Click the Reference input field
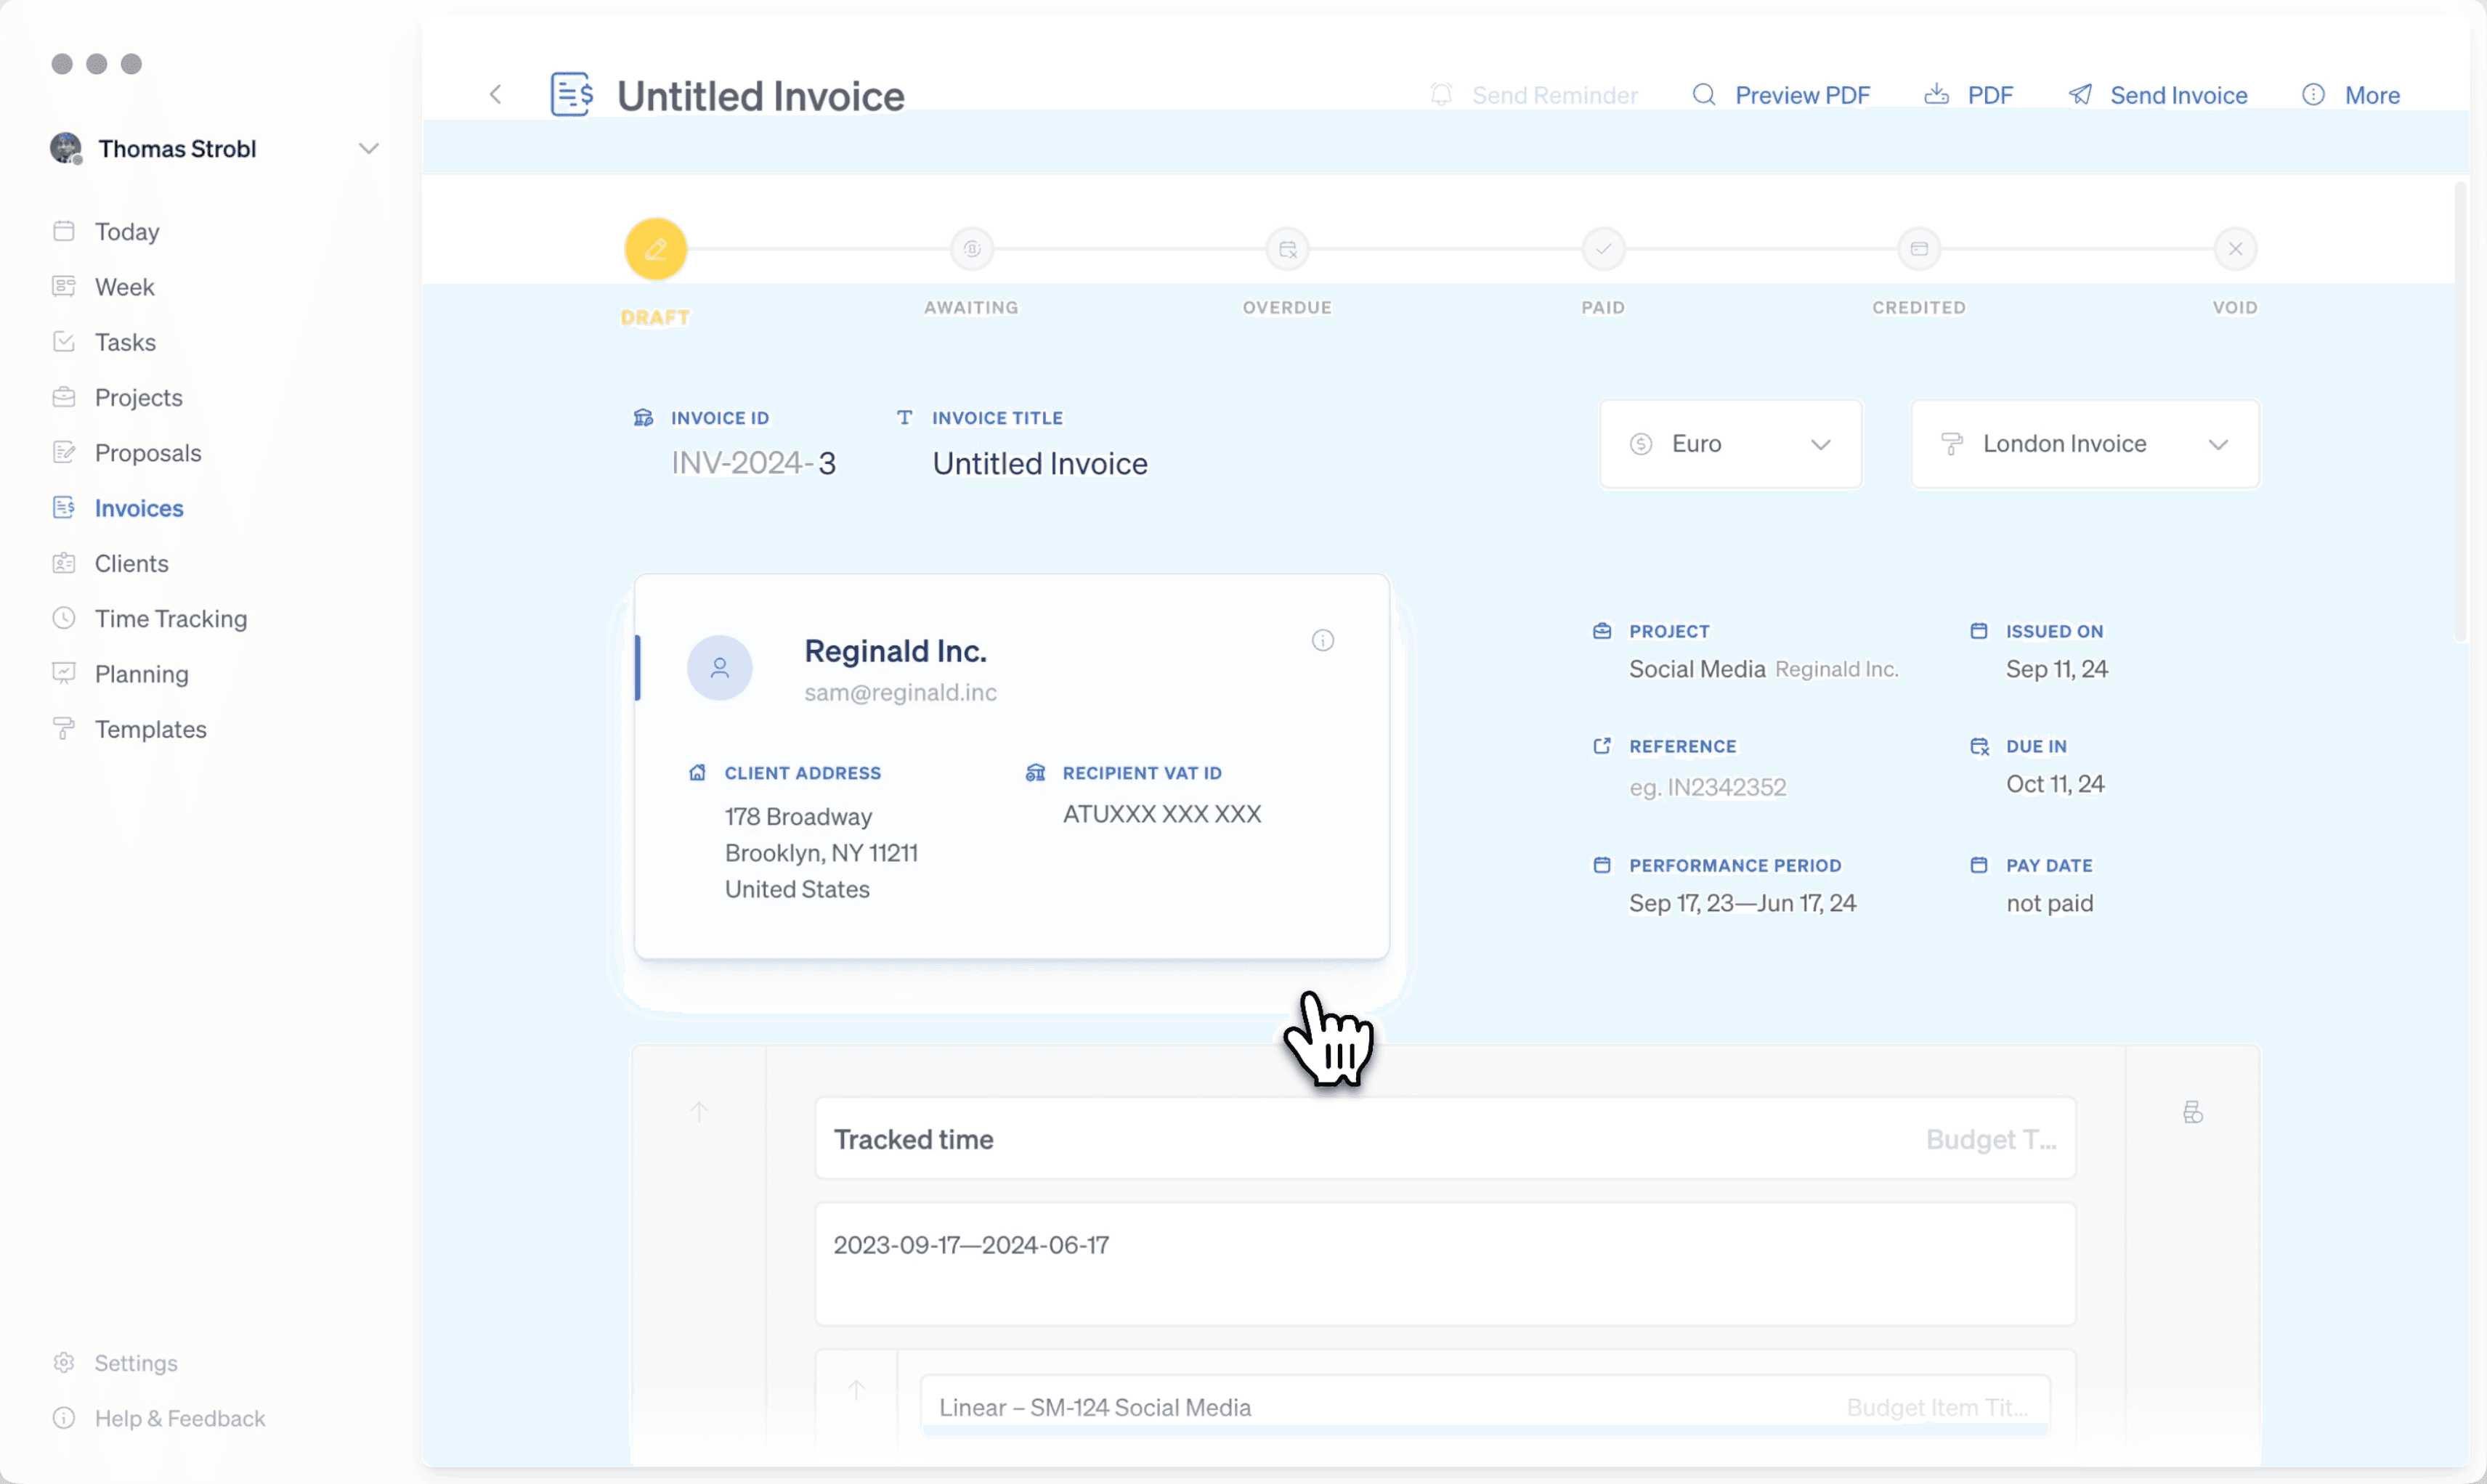The width and height of the screenshot is (2487, 1484). tap(1707, 787)
